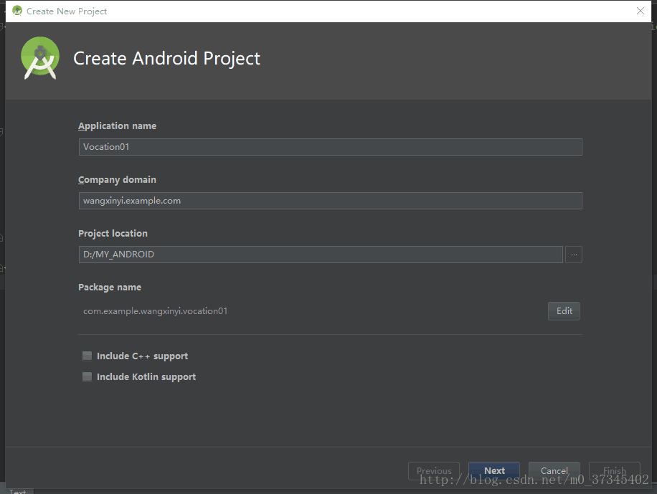The width and height of the screenshot is (657, 494).
Task: Click the disabled Previous button
Action: coord(434,471)
